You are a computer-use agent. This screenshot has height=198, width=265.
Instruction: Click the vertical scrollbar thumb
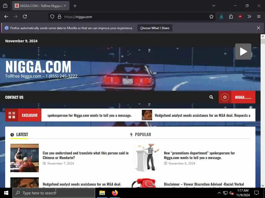point(263,41)
